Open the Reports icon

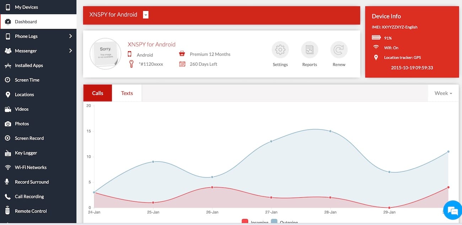[x=309, y=50]
